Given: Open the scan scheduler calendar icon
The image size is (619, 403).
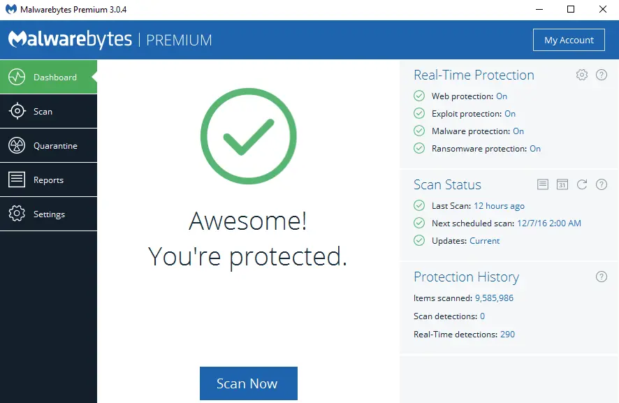Looking at the screenshot, I should pyautogui.click(x=562, y=184).
